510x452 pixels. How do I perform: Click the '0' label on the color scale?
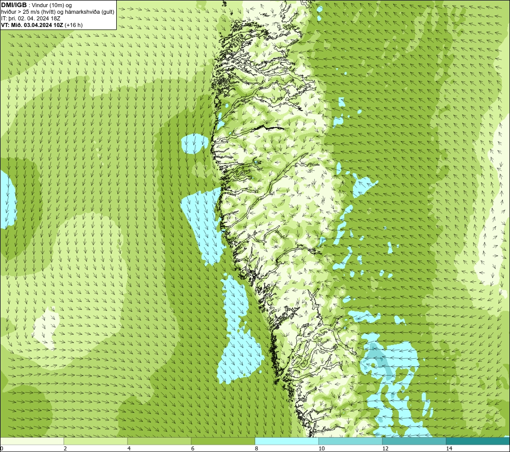point(2,448)
